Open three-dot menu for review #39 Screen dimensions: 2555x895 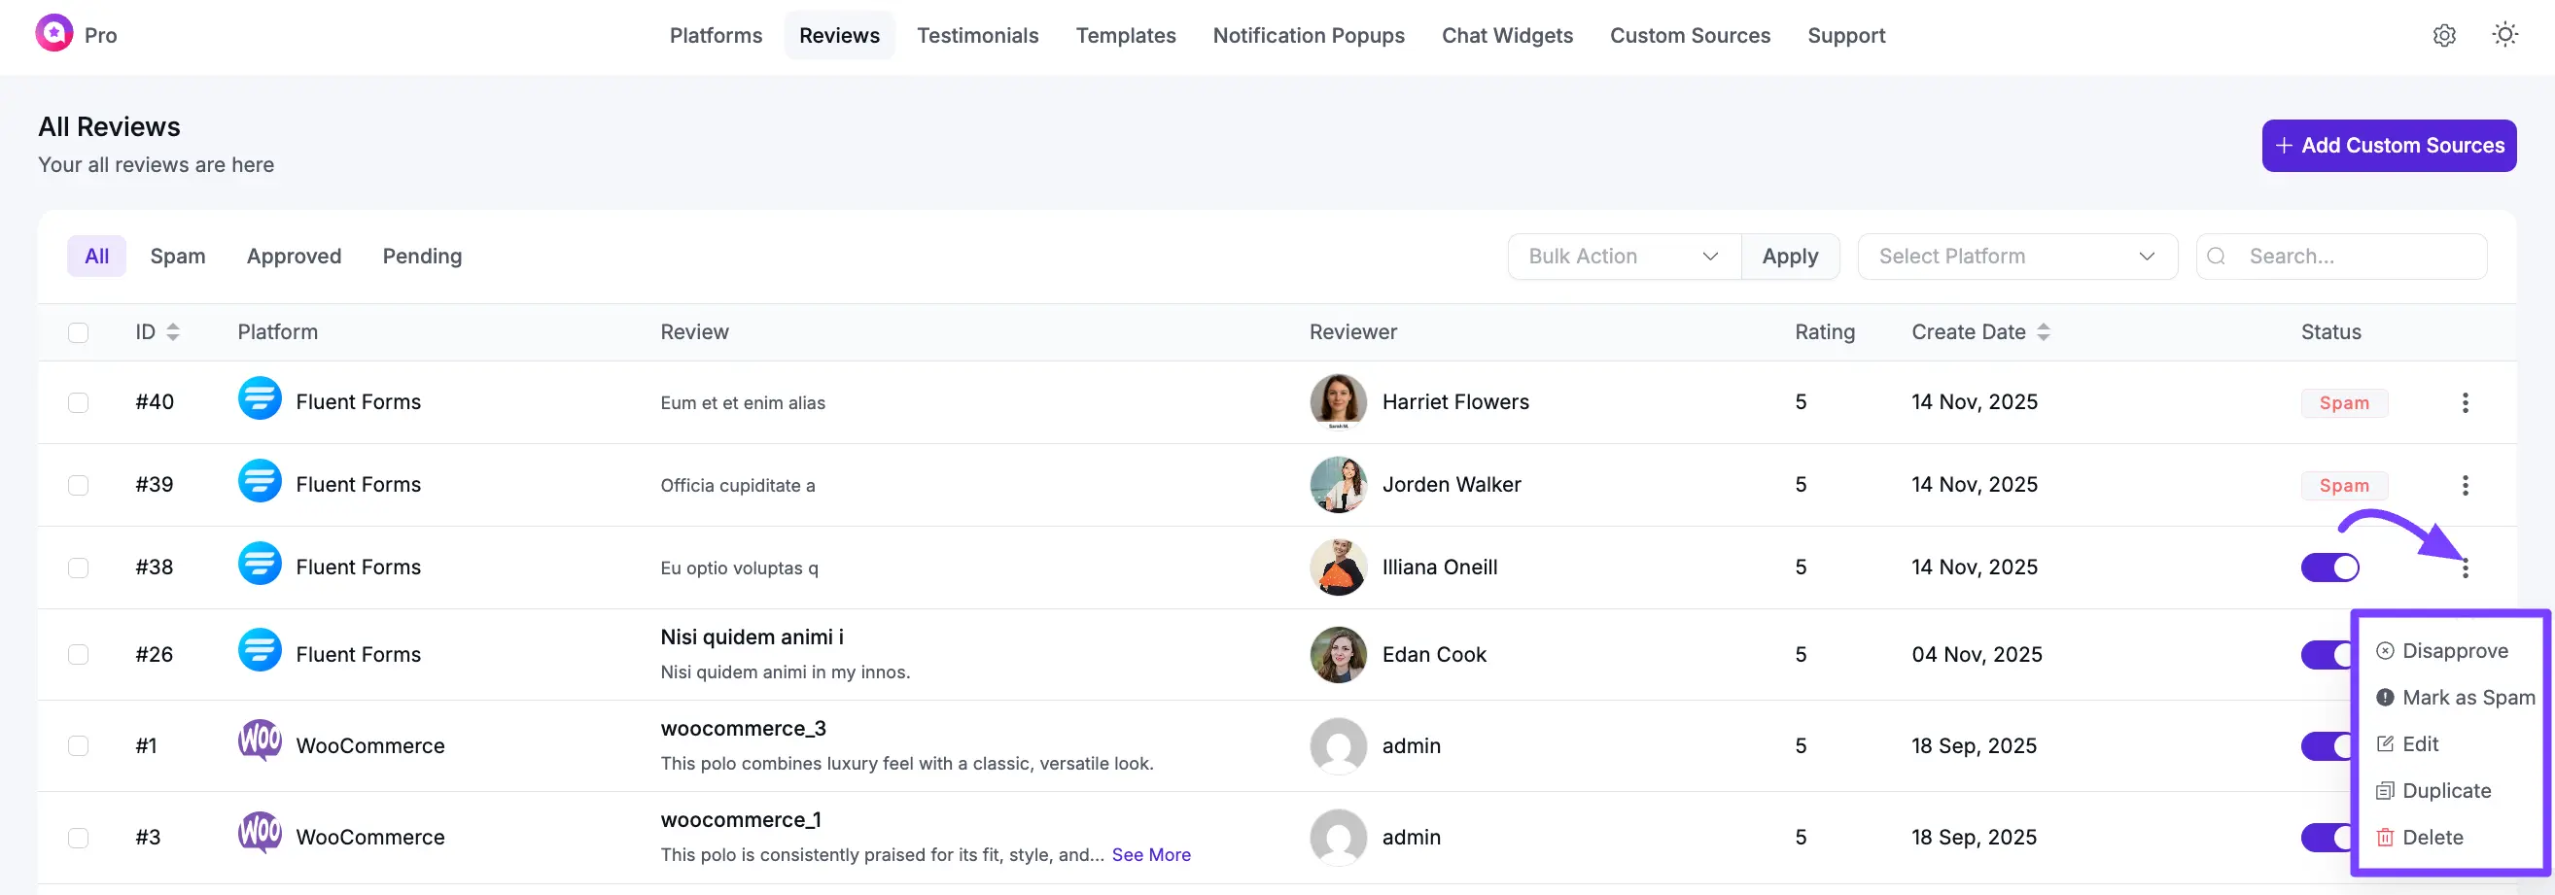(x=2465, y=485)
